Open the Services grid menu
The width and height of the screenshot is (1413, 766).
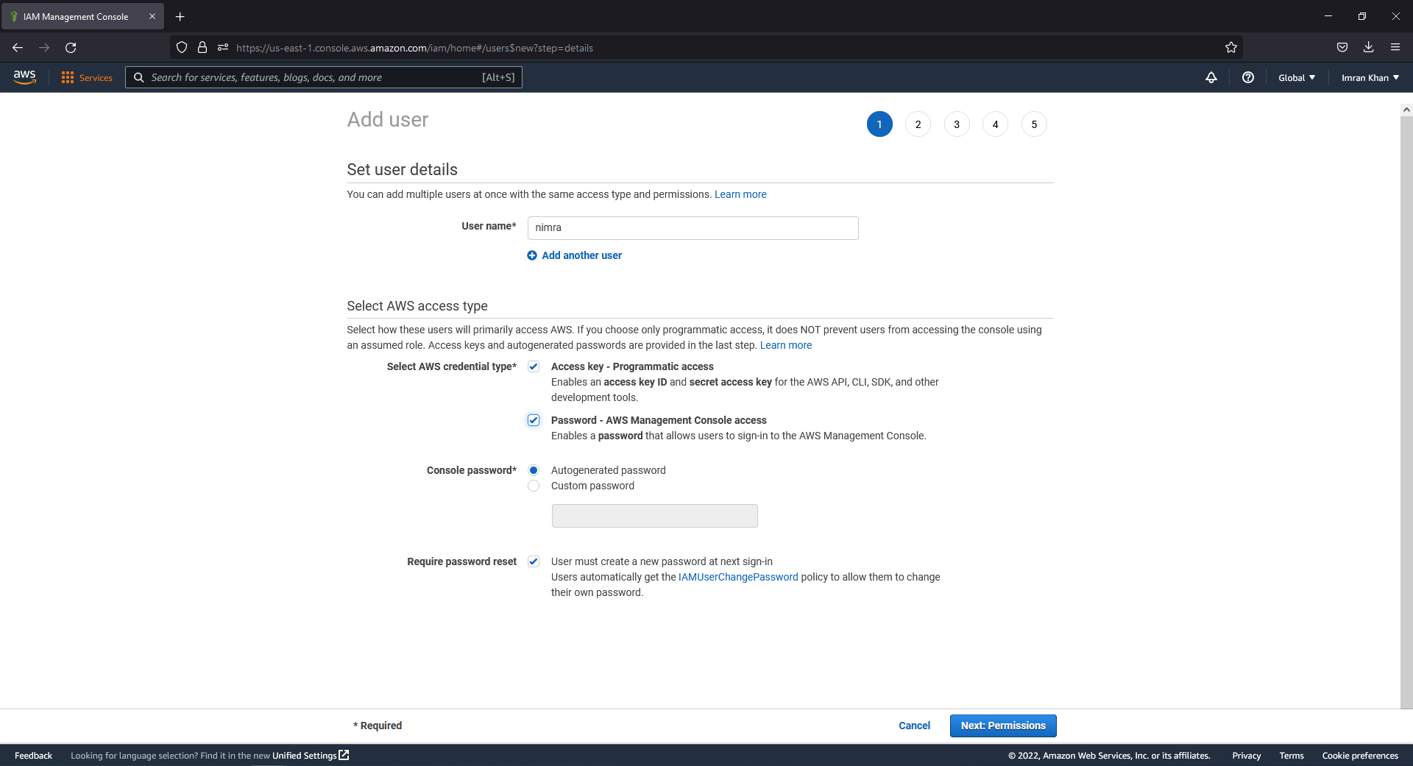86,77
